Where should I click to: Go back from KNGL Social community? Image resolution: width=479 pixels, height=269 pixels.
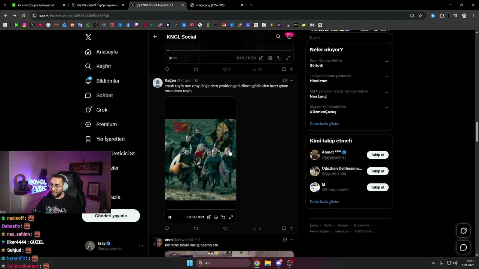tap(155, 37)
